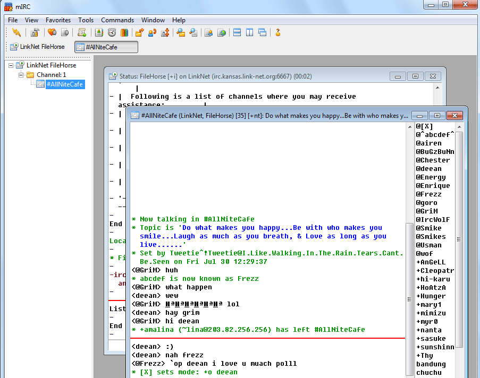Open the Colors crayons toolbar icon

[x=124, y=32]
